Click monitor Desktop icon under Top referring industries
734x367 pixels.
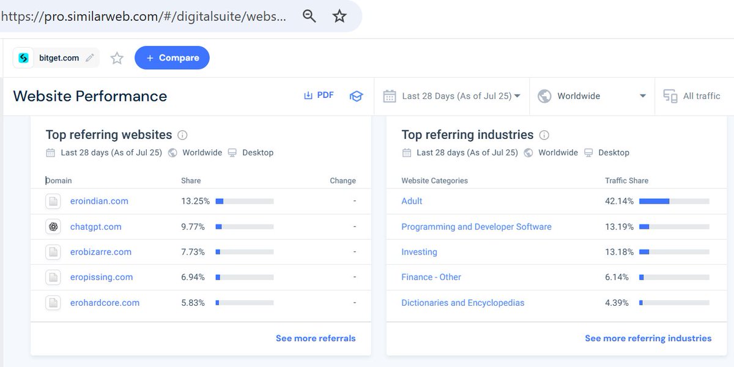coord(588,153)
